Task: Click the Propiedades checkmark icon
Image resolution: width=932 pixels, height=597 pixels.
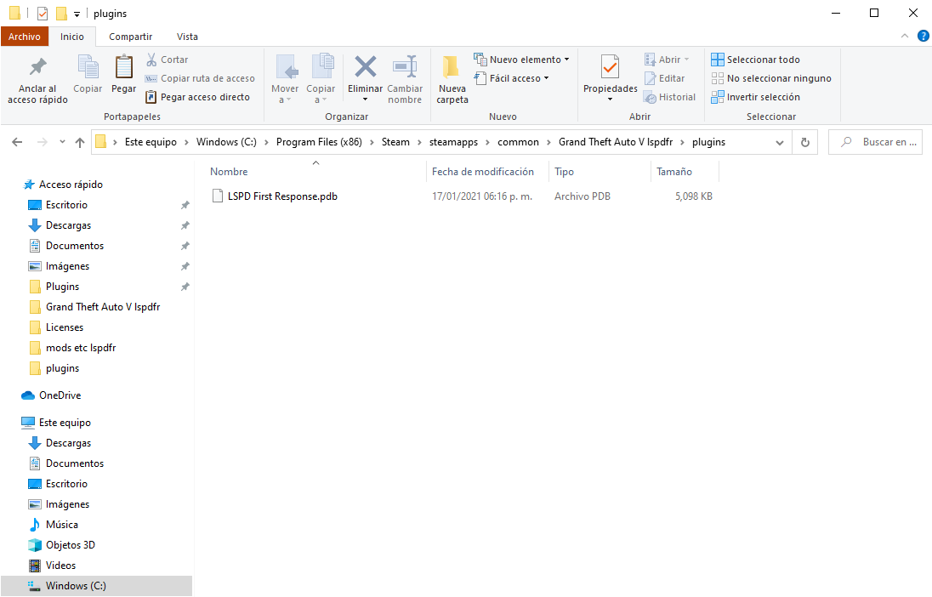Action: click(x=610, y=66)
